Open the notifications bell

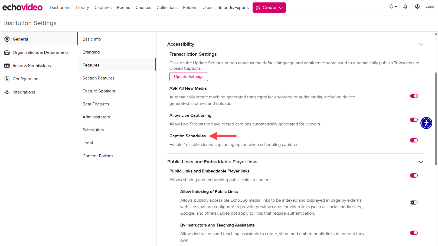pyautogui.click(x=405, y=6)
